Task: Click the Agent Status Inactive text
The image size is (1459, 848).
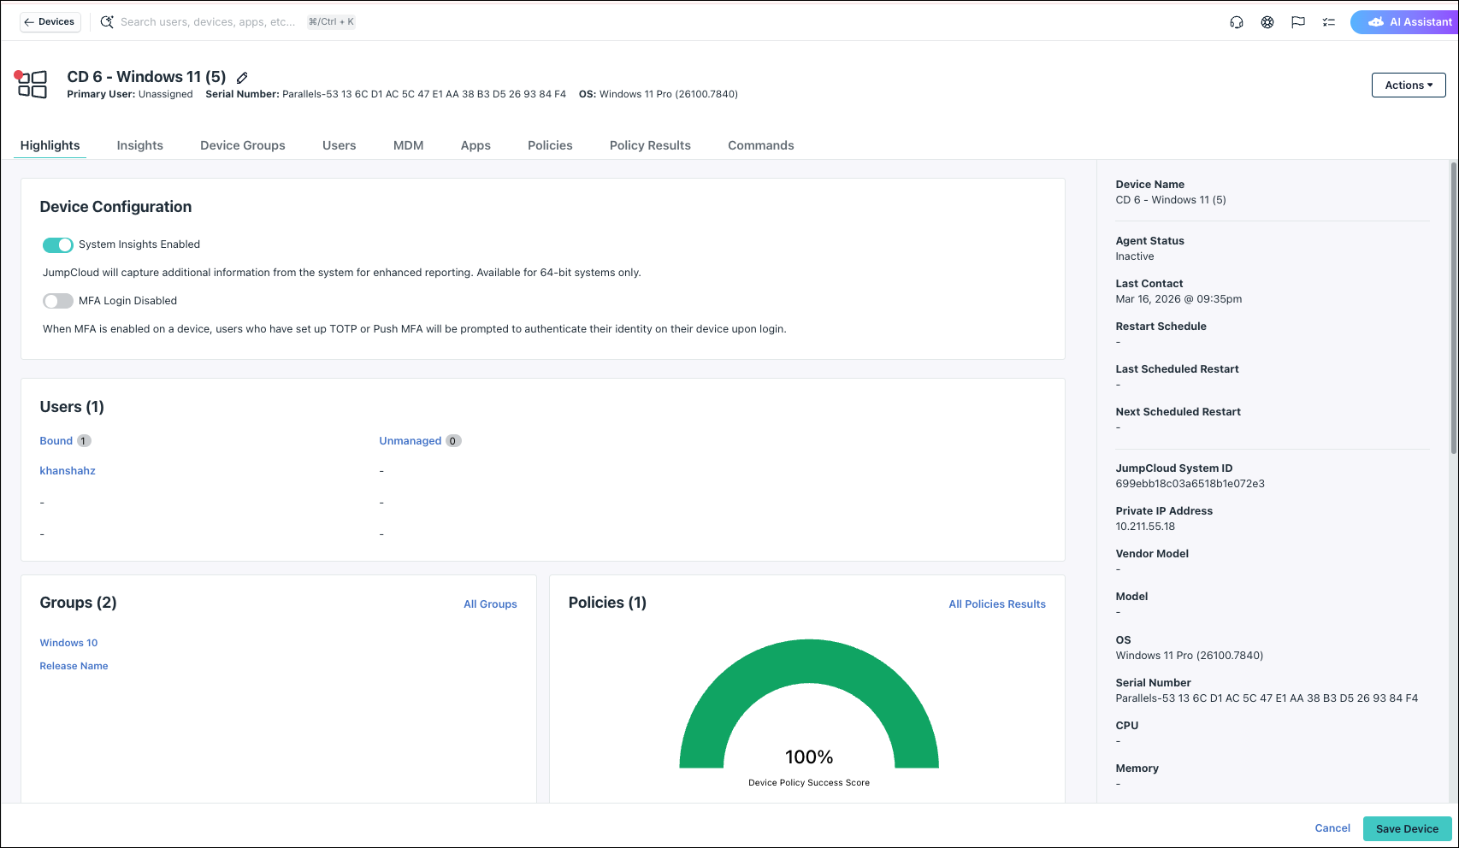Action: pos(1135,256)
